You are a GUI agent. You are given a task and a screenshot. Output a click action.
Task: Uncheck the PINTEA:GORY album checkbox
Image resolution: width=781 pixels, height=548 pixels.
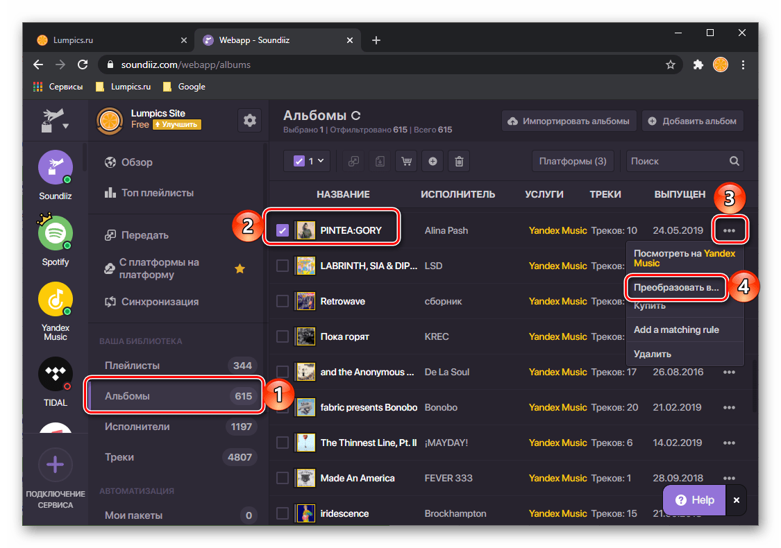283,230
